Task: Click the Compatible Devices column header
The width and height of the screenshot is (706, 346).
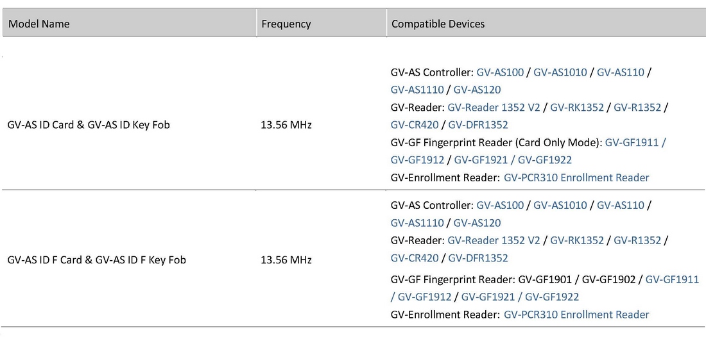Action: click(438, 24)
